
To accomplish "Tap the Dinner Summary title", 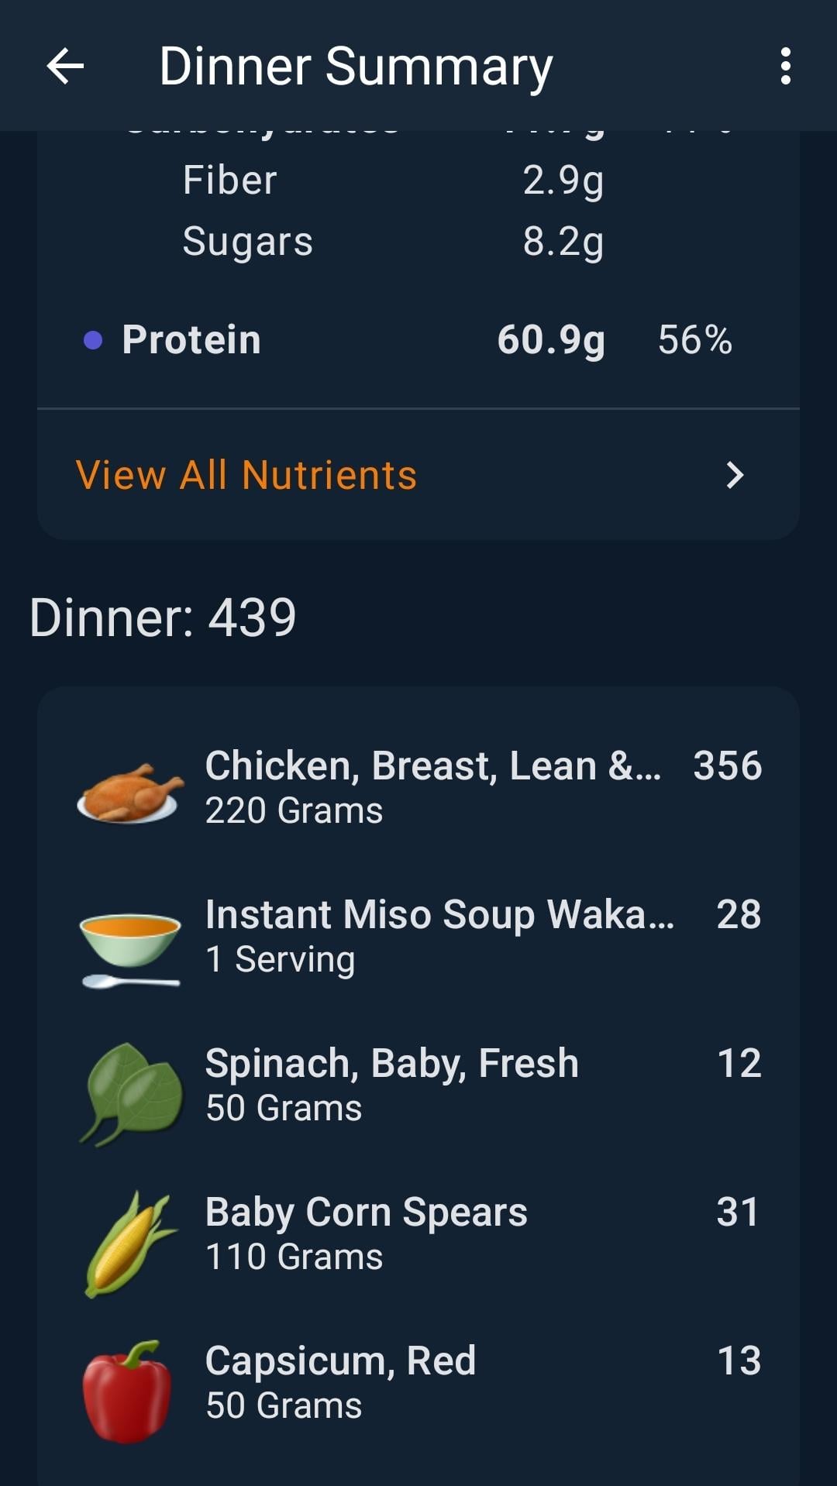I will point(356,66).
